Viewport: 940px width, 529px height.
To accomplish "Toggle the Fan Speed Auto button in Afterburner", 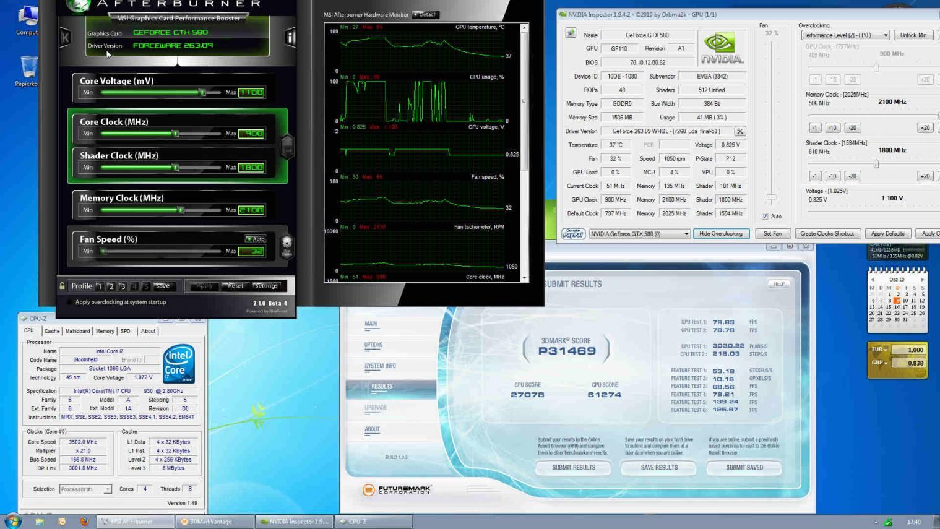I will [256, 239].
